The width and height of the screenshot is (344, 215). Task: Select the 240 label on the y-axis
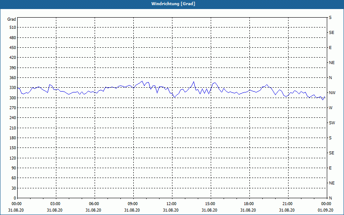coord(13,118)
